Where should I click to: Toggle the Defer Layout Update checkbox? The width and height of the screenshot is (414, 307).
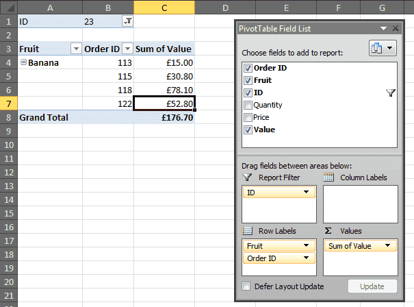246,286
